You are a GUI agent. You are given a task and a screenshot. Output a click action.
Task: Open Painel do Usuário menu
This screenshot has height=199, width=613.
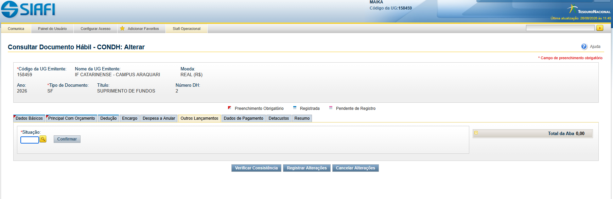click(x=52, y=29)
